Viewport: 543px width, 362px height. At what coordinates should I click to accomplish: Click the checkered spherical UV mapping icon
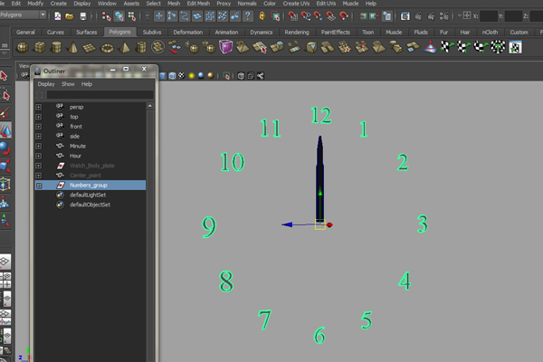click(481, 47)
